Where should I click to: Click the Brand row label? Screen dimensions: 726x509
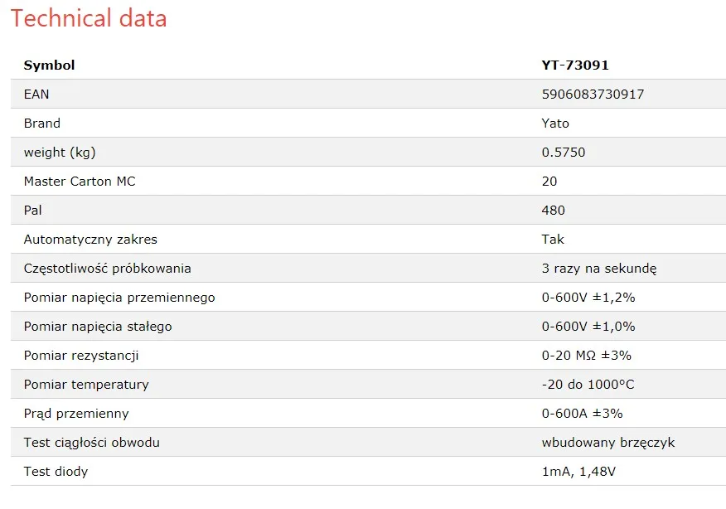[42, 124]
